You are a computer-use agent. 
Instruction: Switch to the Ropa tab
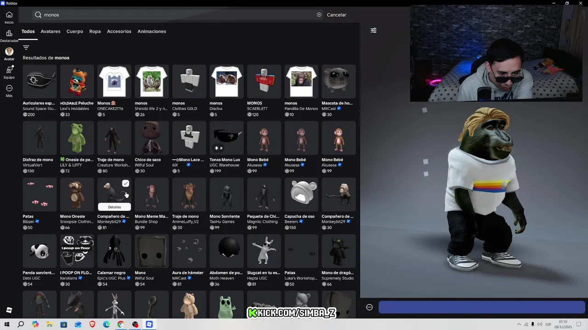click(95, 32)
